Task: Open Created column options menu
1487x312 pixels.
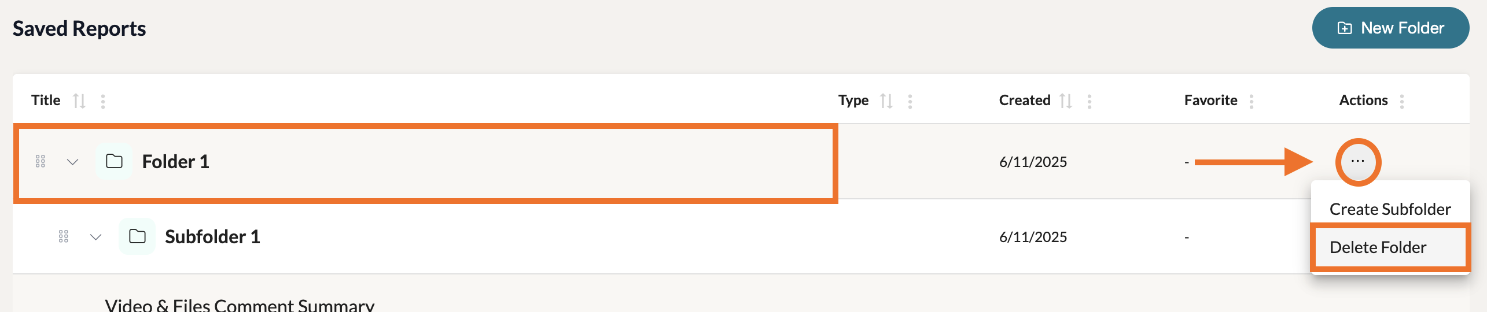Action: click(1090, 101)
